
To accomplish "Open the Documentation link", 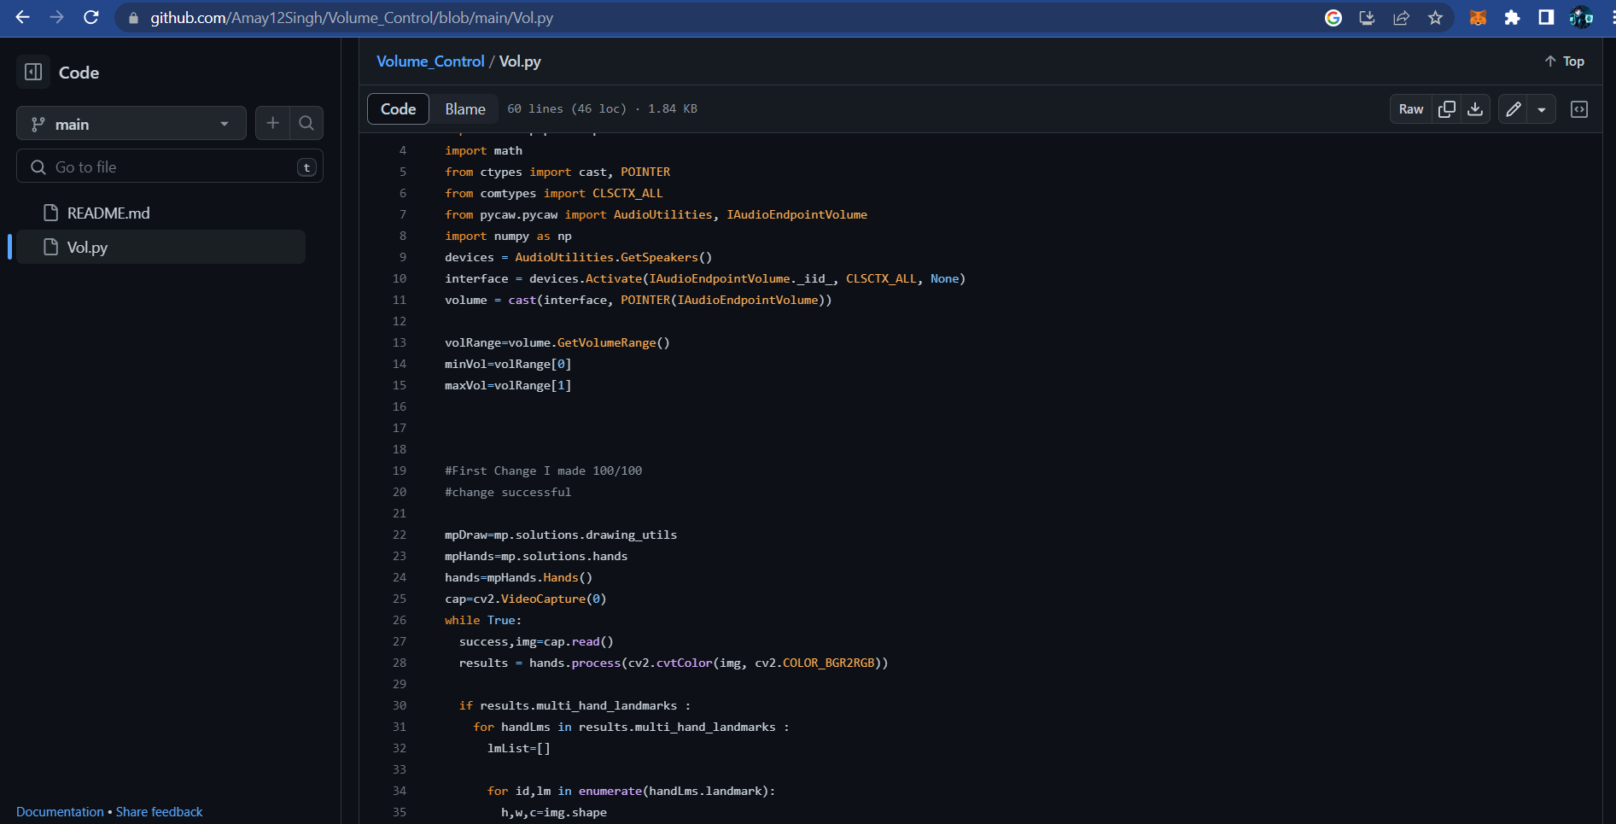I will 60,812.
